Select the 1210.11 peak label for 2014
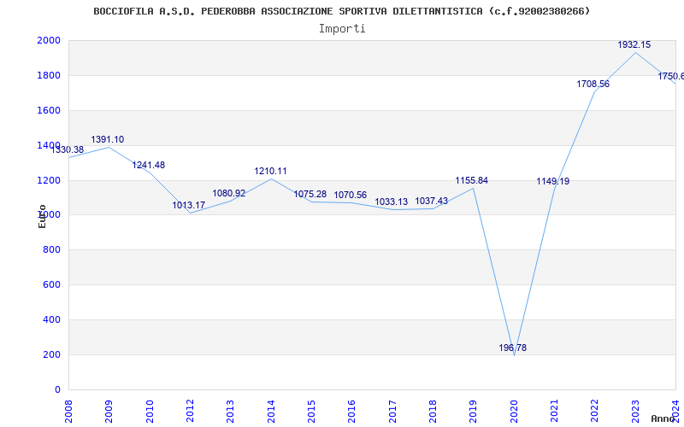The image size is (684, 427). 270,172
